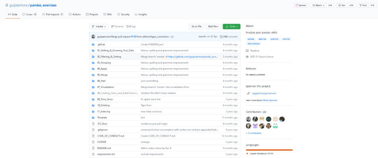This screenshot has width=378, height=158.
Task: Switch to the Issues tab
Action: pos(30,14)
